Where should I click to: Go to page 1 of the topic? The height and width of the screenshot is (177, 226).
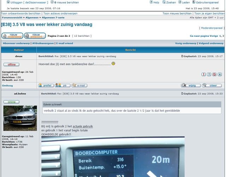(x=220, y=36)
